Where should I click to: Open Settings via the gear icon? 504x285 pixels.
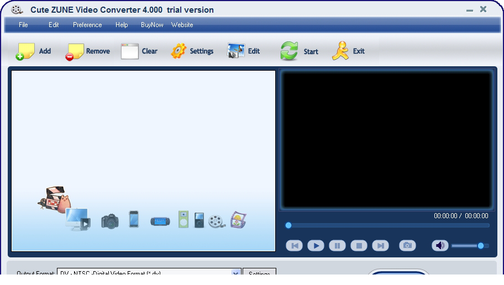click(x=179, y=51)
